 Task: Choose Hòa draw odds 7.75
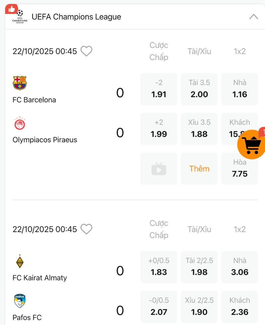(239, 169)
